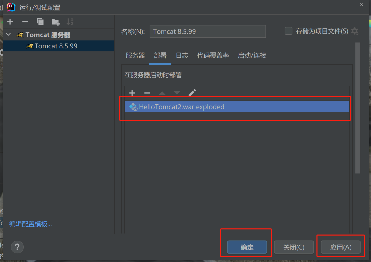Click the Tomcat icon of the 8.5.99 entry
The width and height of the screenshot is (371, 262).
click(x=30, y=46)
